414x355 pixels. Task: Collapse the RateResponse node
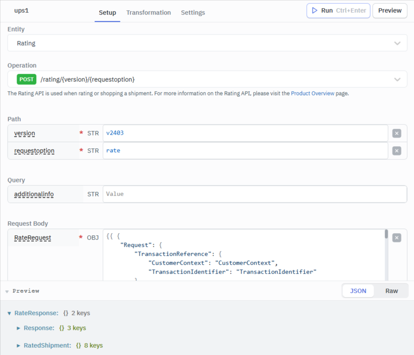(9, 313)
